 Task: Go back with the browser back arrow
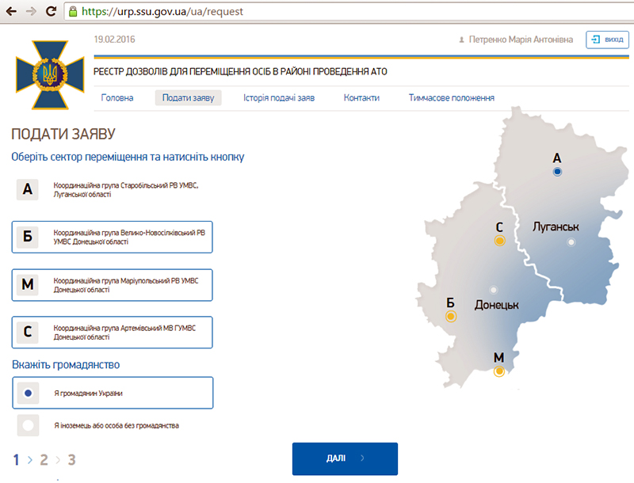(11, 11)
